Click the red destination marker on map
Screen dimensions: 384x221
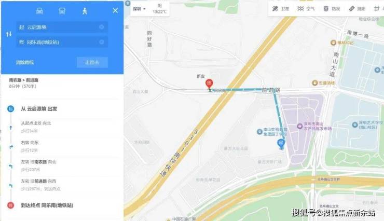[209, 84]
